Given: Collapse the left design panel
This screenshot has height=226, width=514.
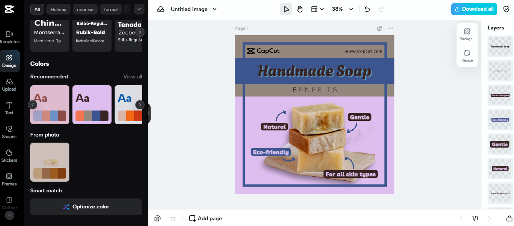Looking at the screenshot, I should tap(149, 113).
